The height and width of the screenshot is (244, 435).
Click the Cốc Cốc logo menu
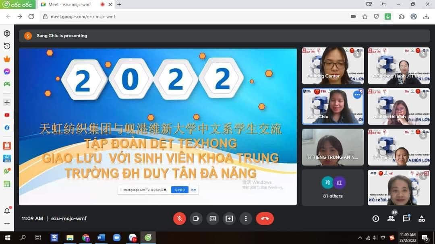click(18, 4)
